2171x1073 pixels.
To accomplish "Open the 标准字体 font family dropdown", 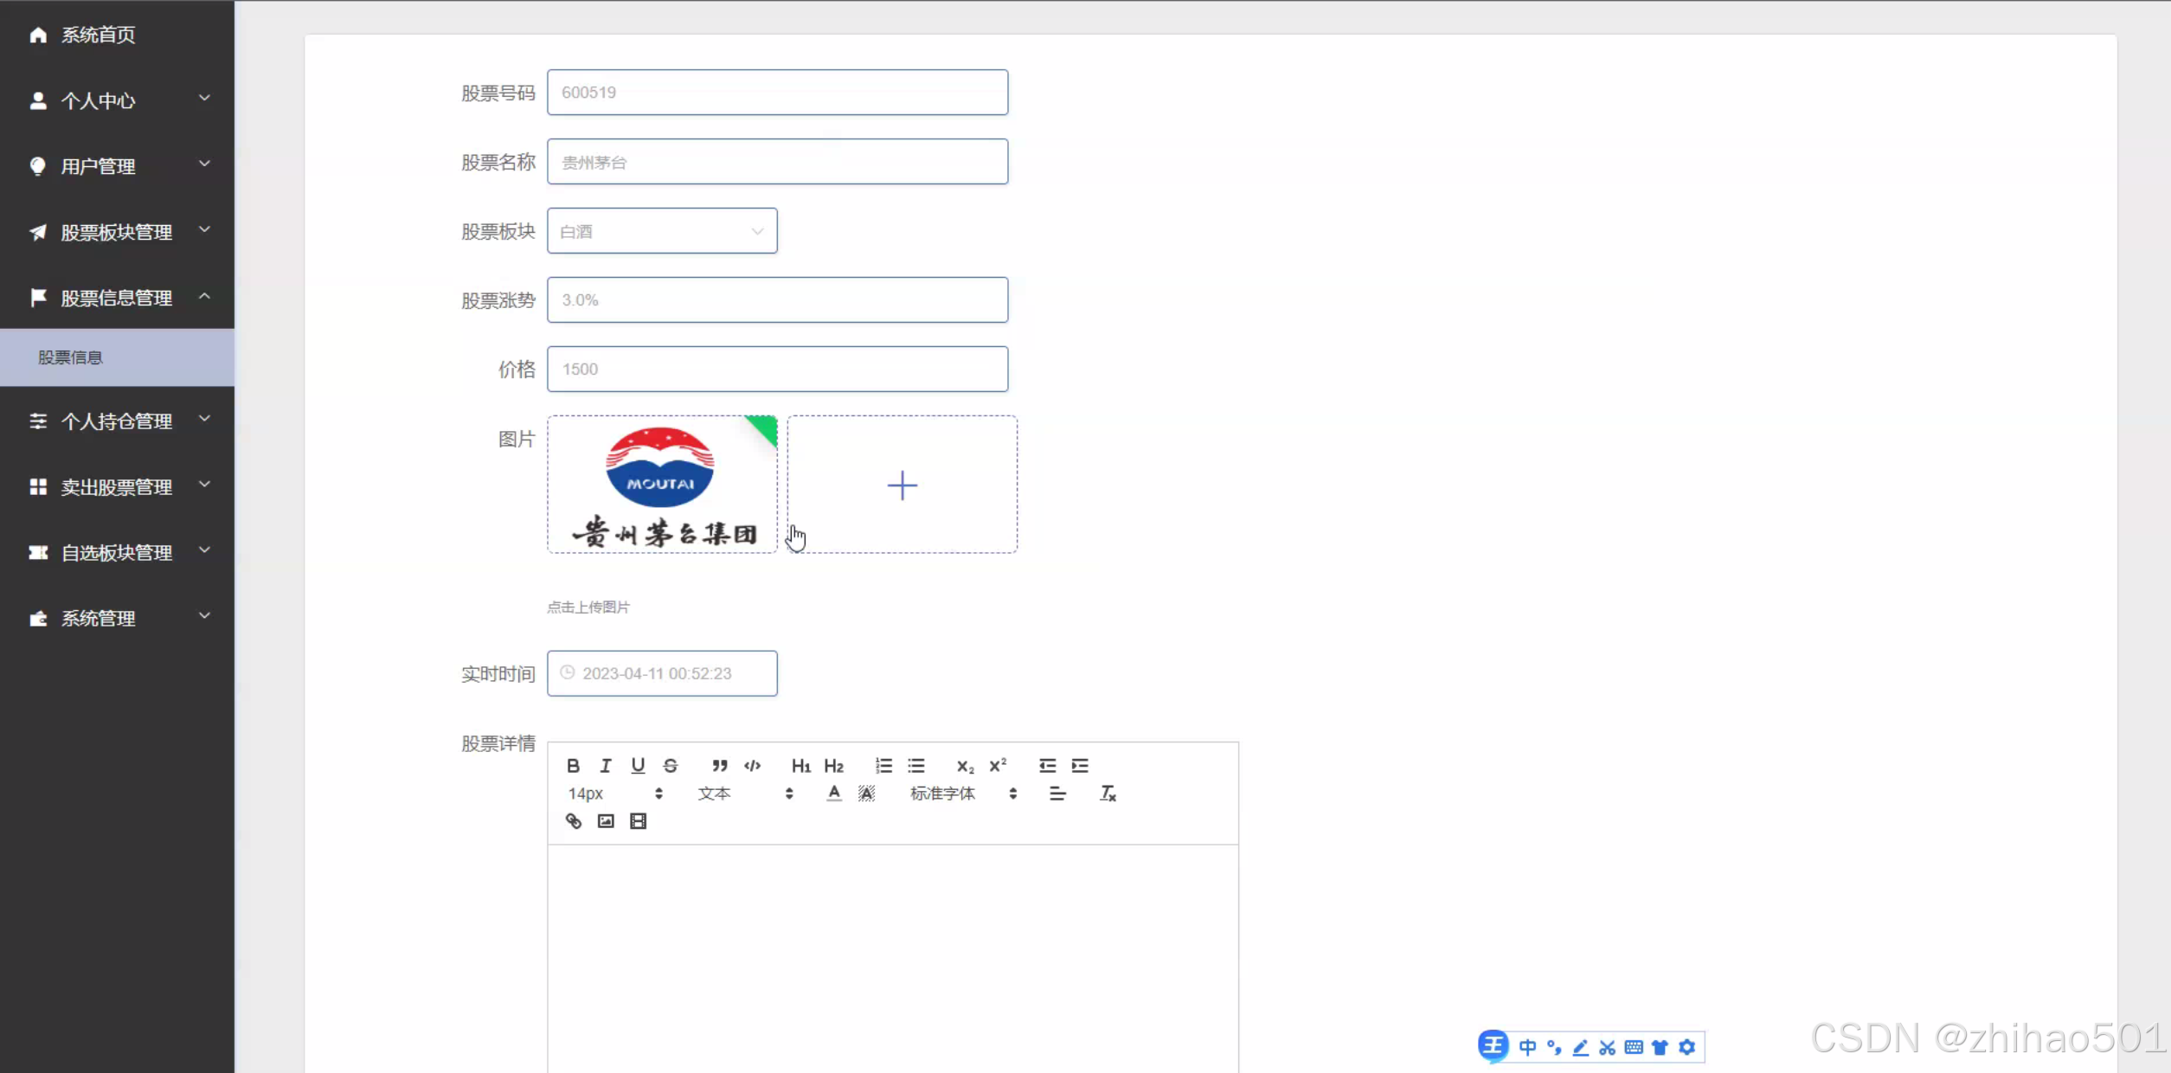I will (x=962, y=794).
